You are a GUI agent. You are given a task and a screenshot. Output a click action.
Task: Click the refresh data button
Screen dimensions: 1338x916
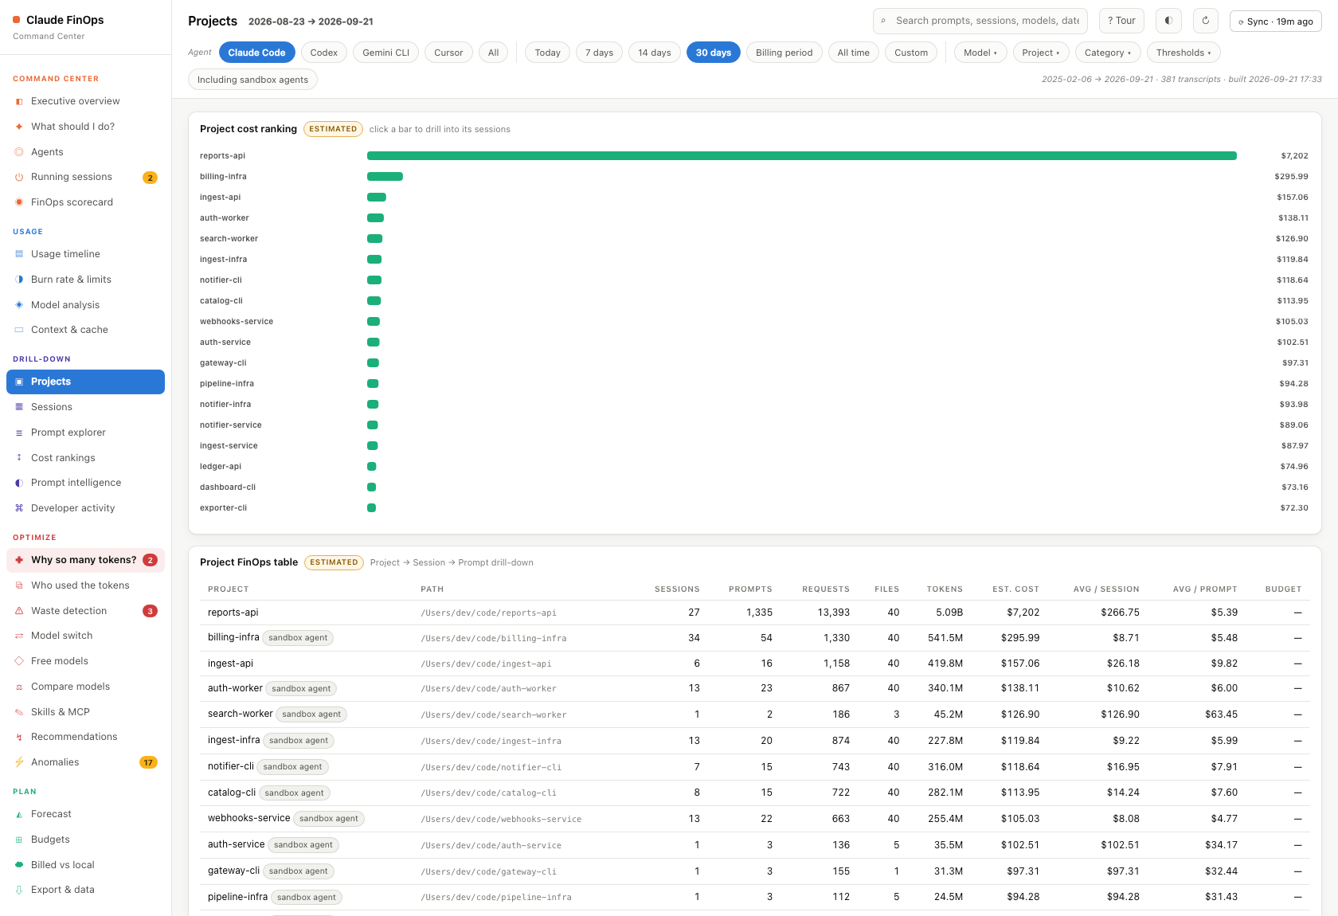pos(1206,21)
